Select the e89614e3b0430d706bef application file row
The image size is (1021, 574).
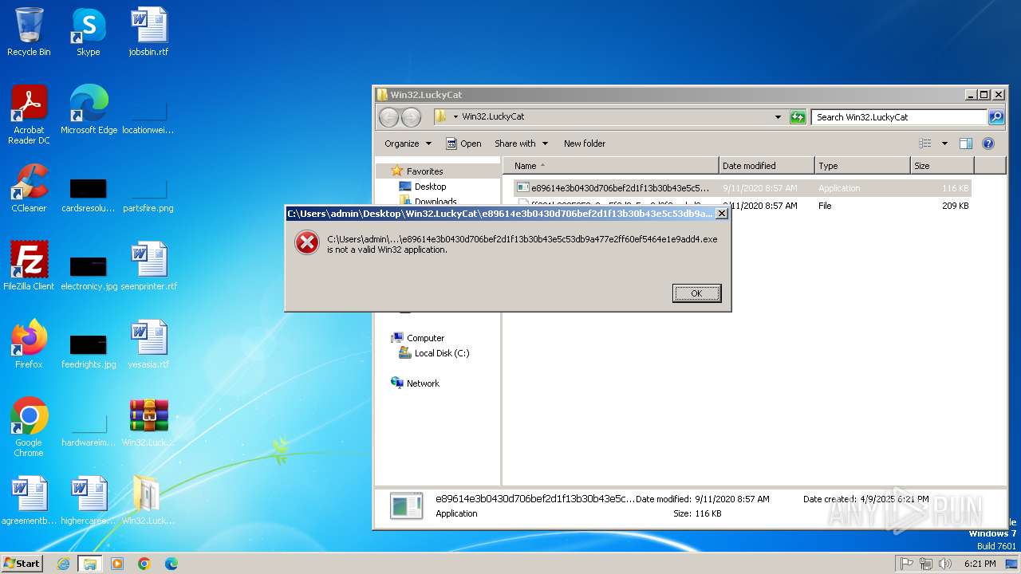742,188
